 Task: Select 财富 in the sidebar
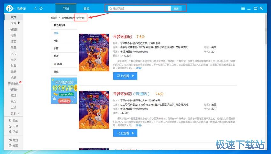13,65
